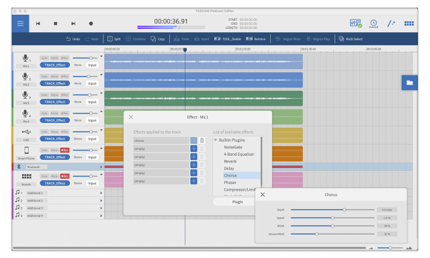Click the Smart Phone track icon
Screen dimensions: 430x258
pyautogui.click(x=26, y=150)
